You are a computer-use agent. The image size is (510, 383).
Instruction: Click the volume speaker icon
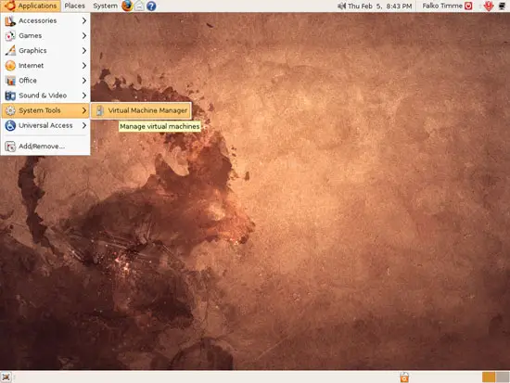click(341, 6)
